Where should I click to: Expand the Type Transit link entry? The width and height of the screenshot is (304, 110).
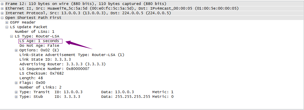click(16, 92)
